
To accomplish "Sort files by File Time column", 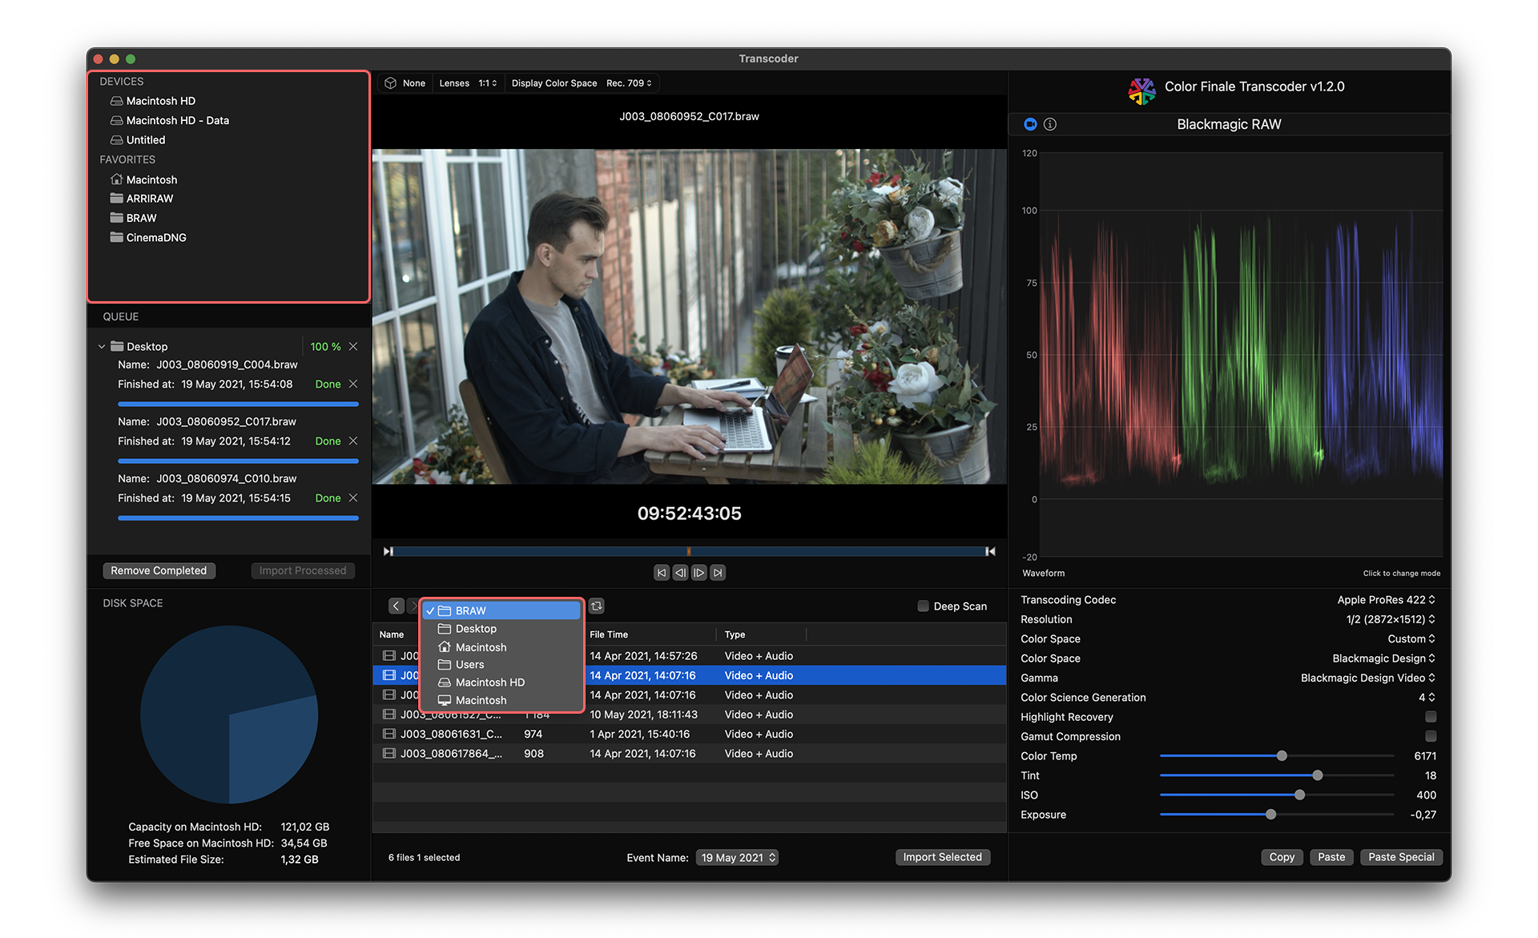I will point(609,634).
